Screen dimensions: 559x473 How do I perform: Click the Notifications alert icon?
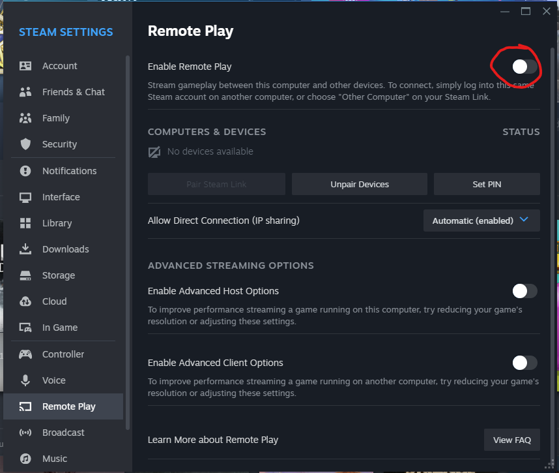pos(25,171)
